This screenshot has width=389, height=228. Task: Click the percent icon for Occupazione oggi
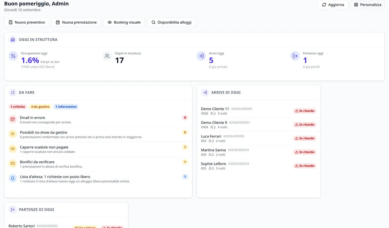pyautogui.click(x=13, y=56)
